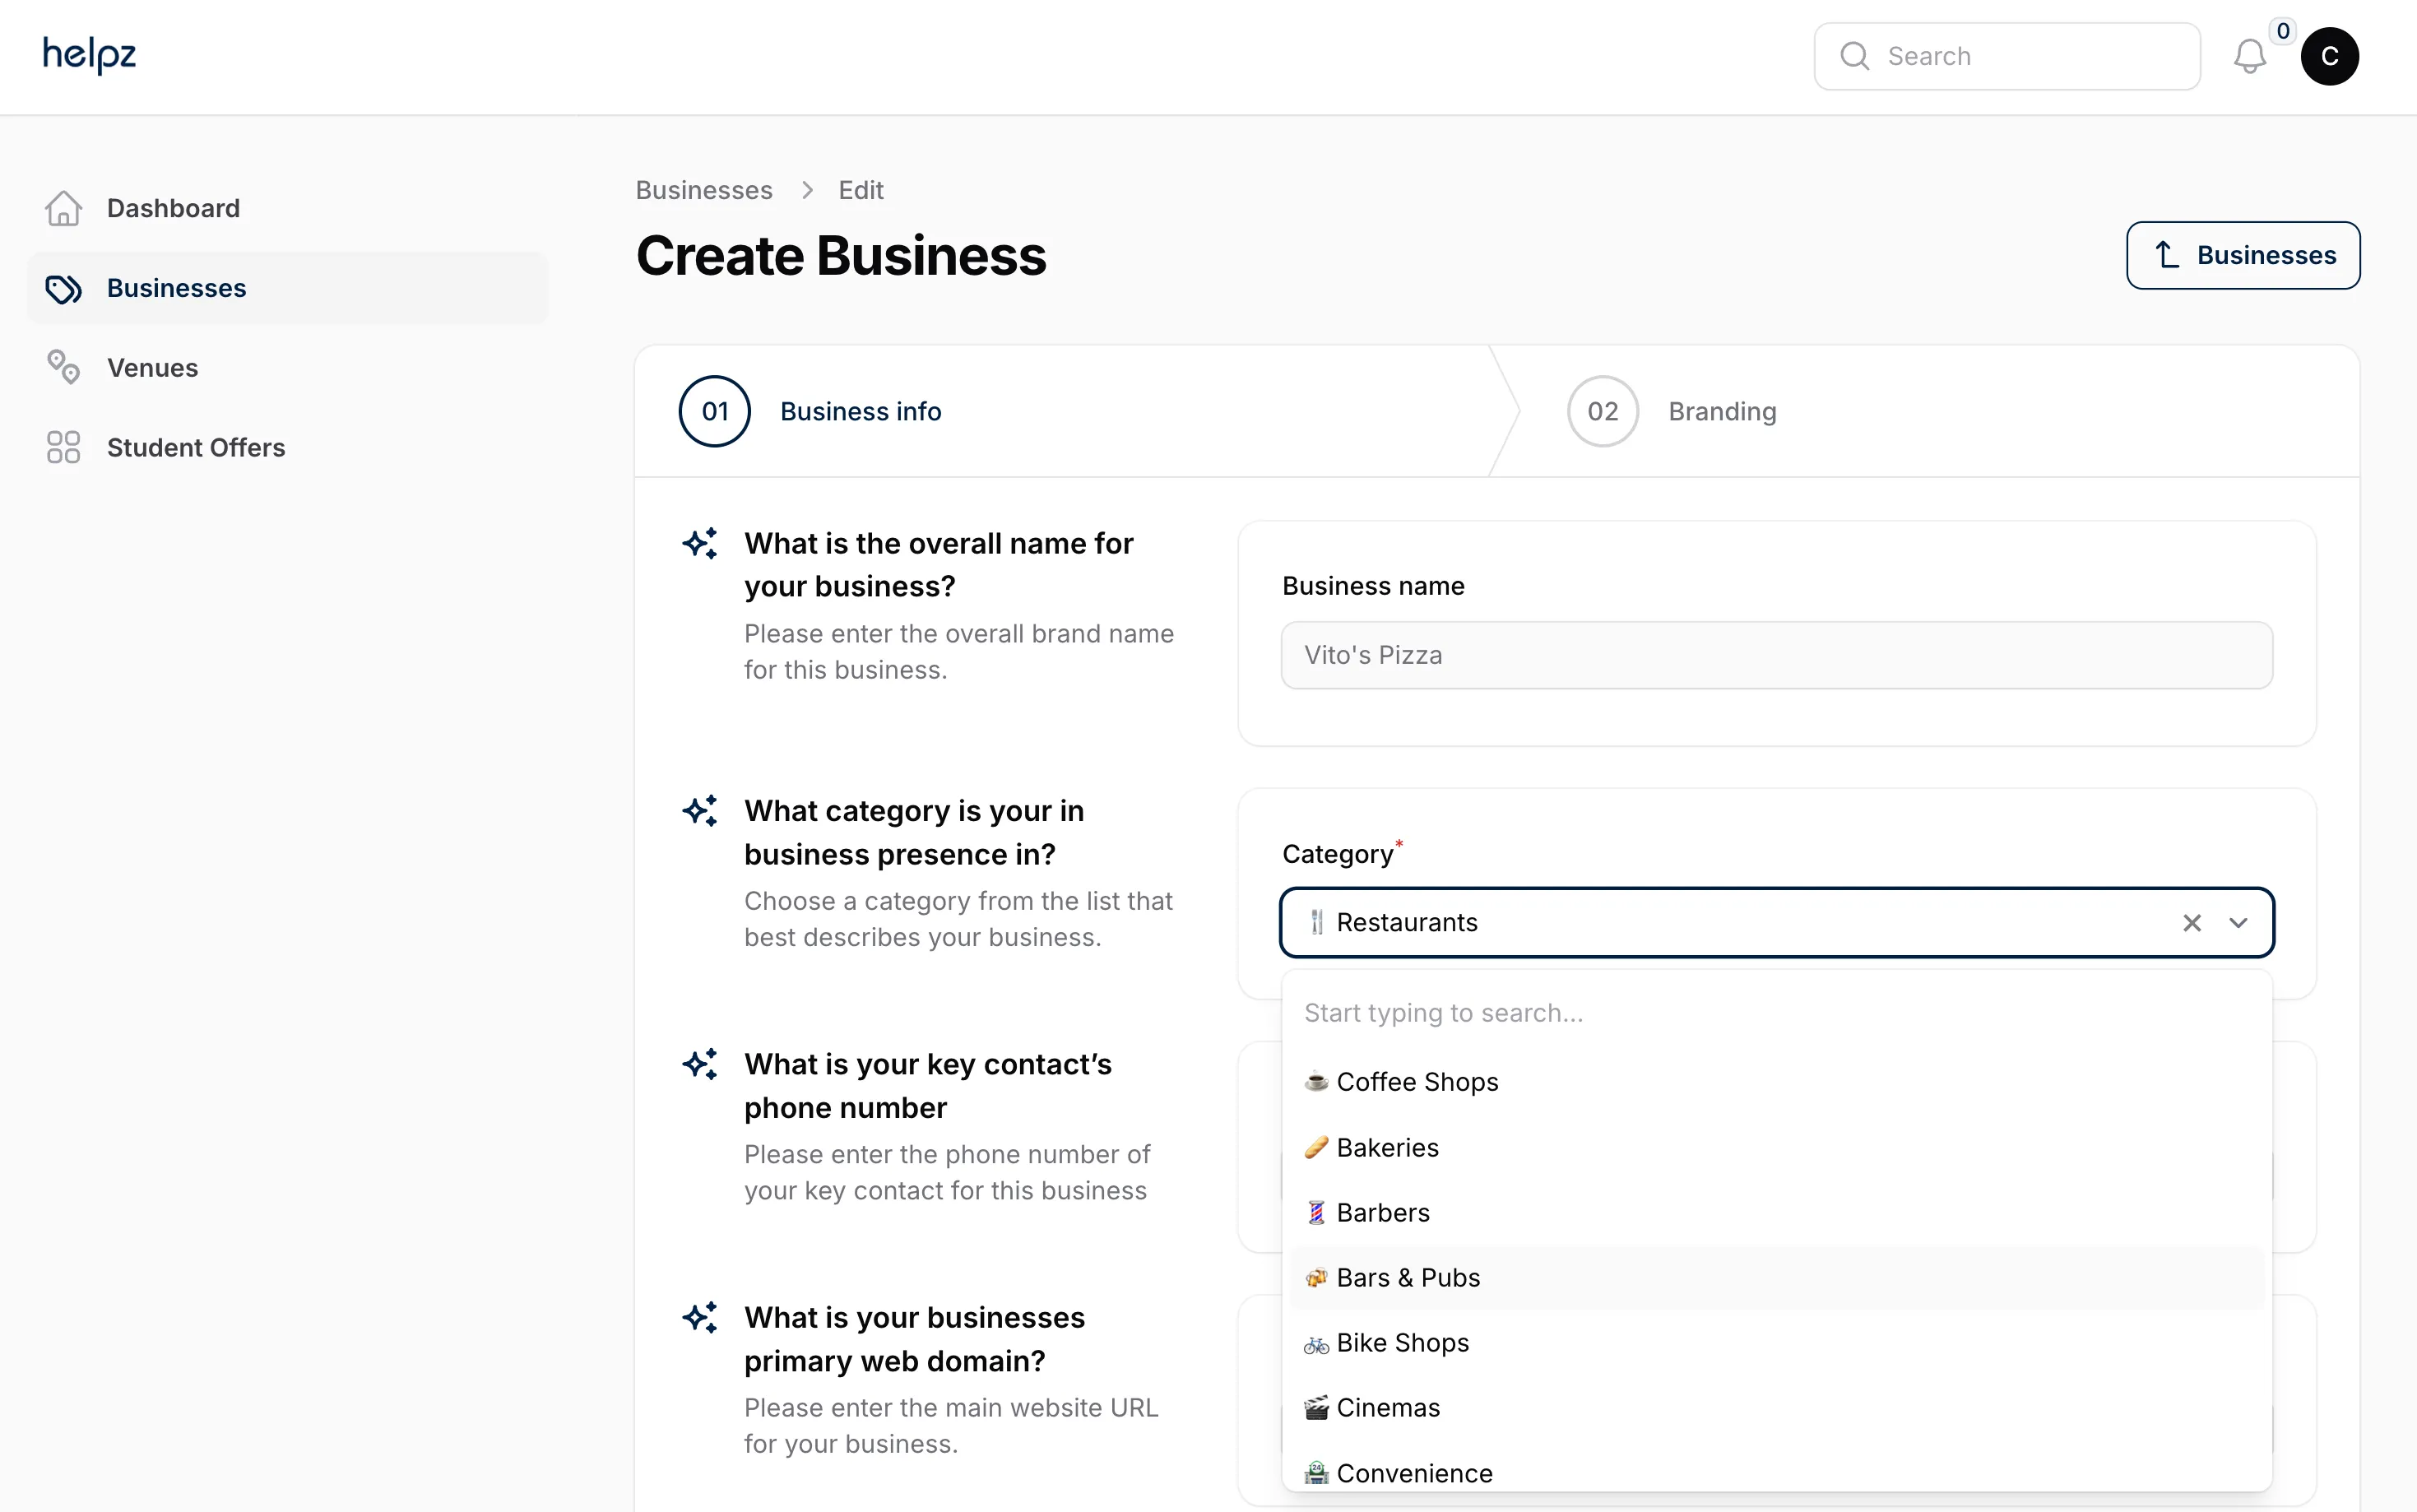Click the helpz logo
The image size is (2417, 1512).
pos(89,55)
